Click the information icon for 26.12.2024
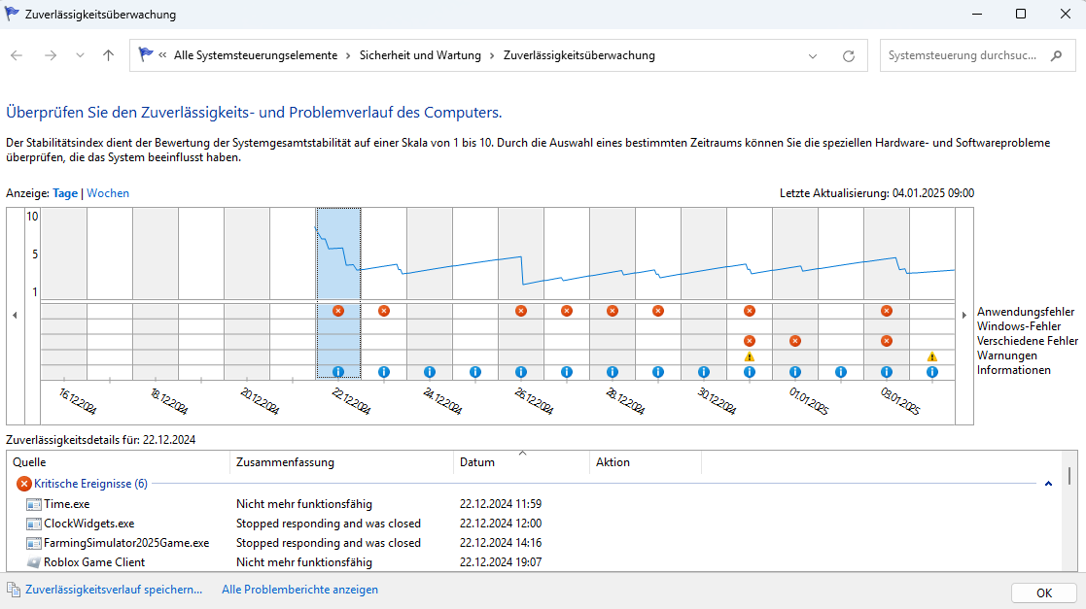This screenshot has height=609, width=1086. point(521,372)
